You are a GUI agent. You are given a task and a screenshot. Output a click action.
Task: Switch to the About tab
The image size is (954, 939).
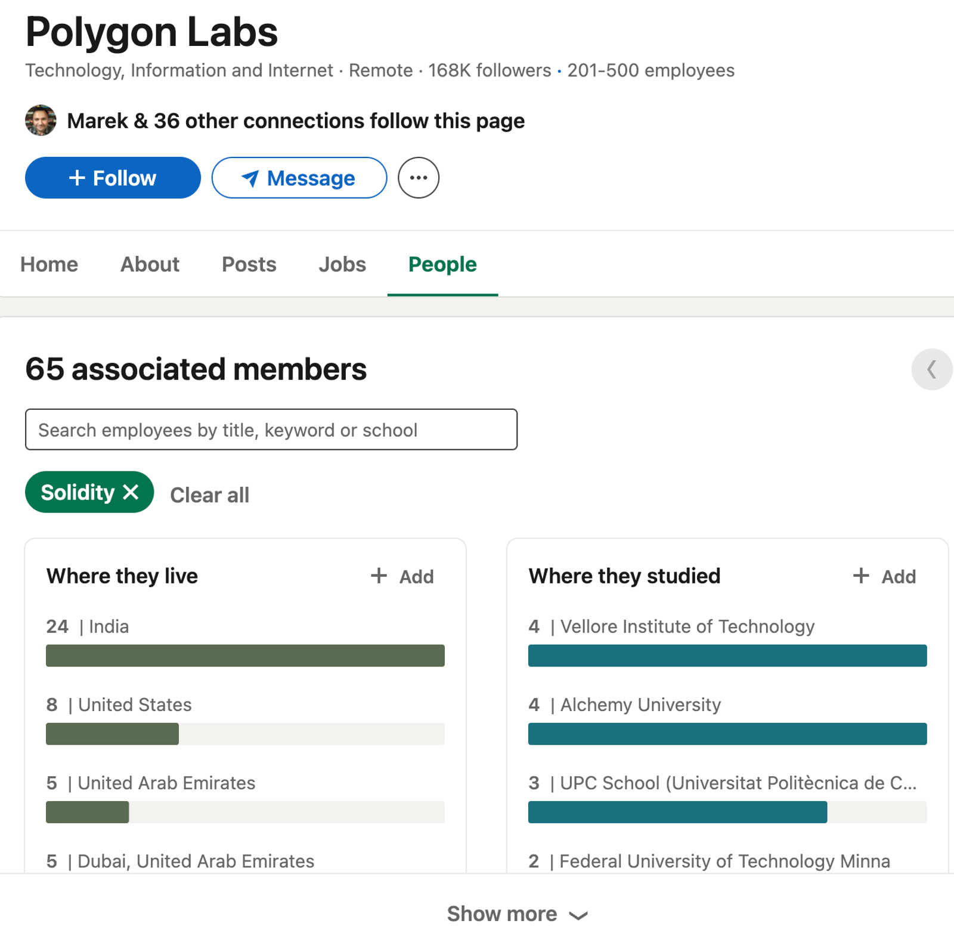(x=150, y=264)
